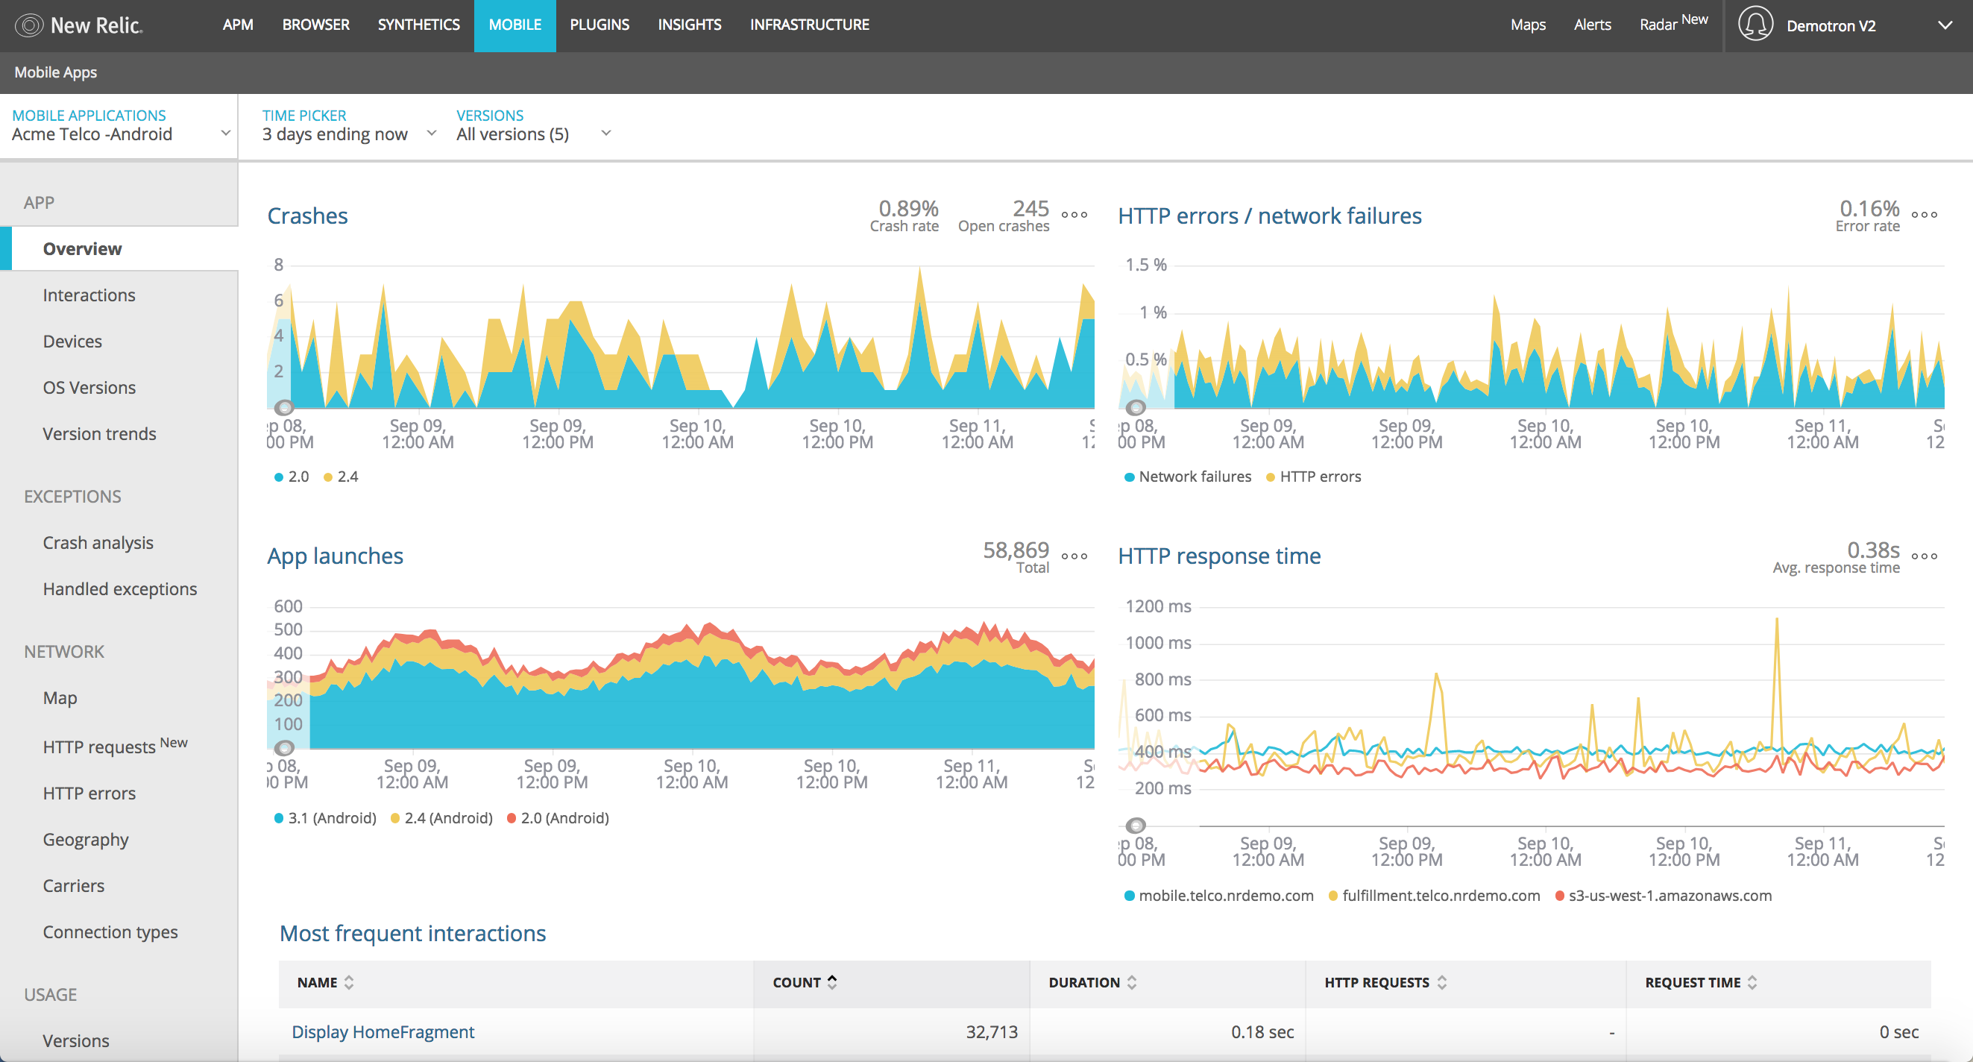Screen dimensions: 1973x1062
Task: Toggle fulfillment.telco.nrdemo.com legend series
Action: coord(1434,896)
